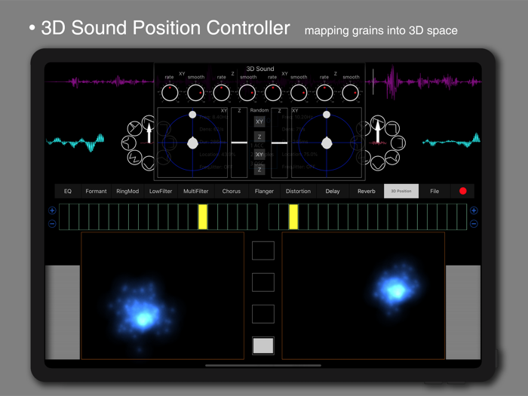This screenshot has height=396, width=528.
Task: Adjust right deck XY smooth knob
Action: pyautogui.click(x=299, y=93)
